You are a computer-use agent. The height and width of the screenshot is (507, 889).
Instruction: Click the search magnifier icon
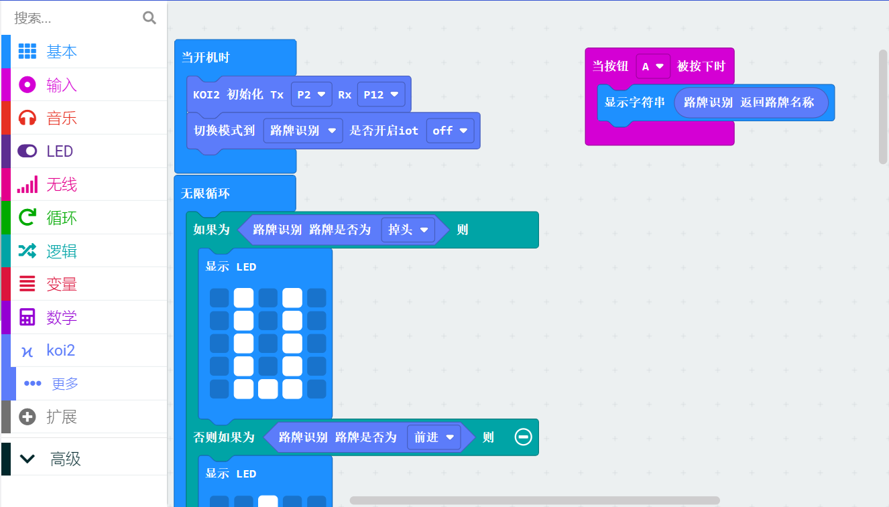(150, 18)
